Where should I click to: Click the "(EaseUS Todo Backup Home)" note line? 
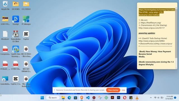[153, 38]
